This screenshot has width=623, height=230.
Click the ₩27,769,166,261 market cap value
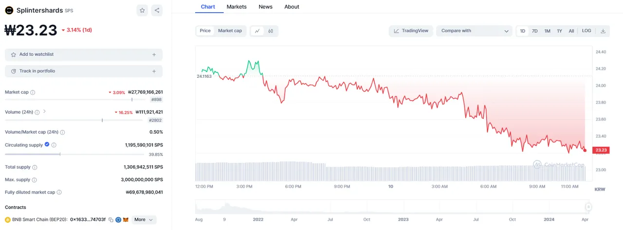coord(145,92)
